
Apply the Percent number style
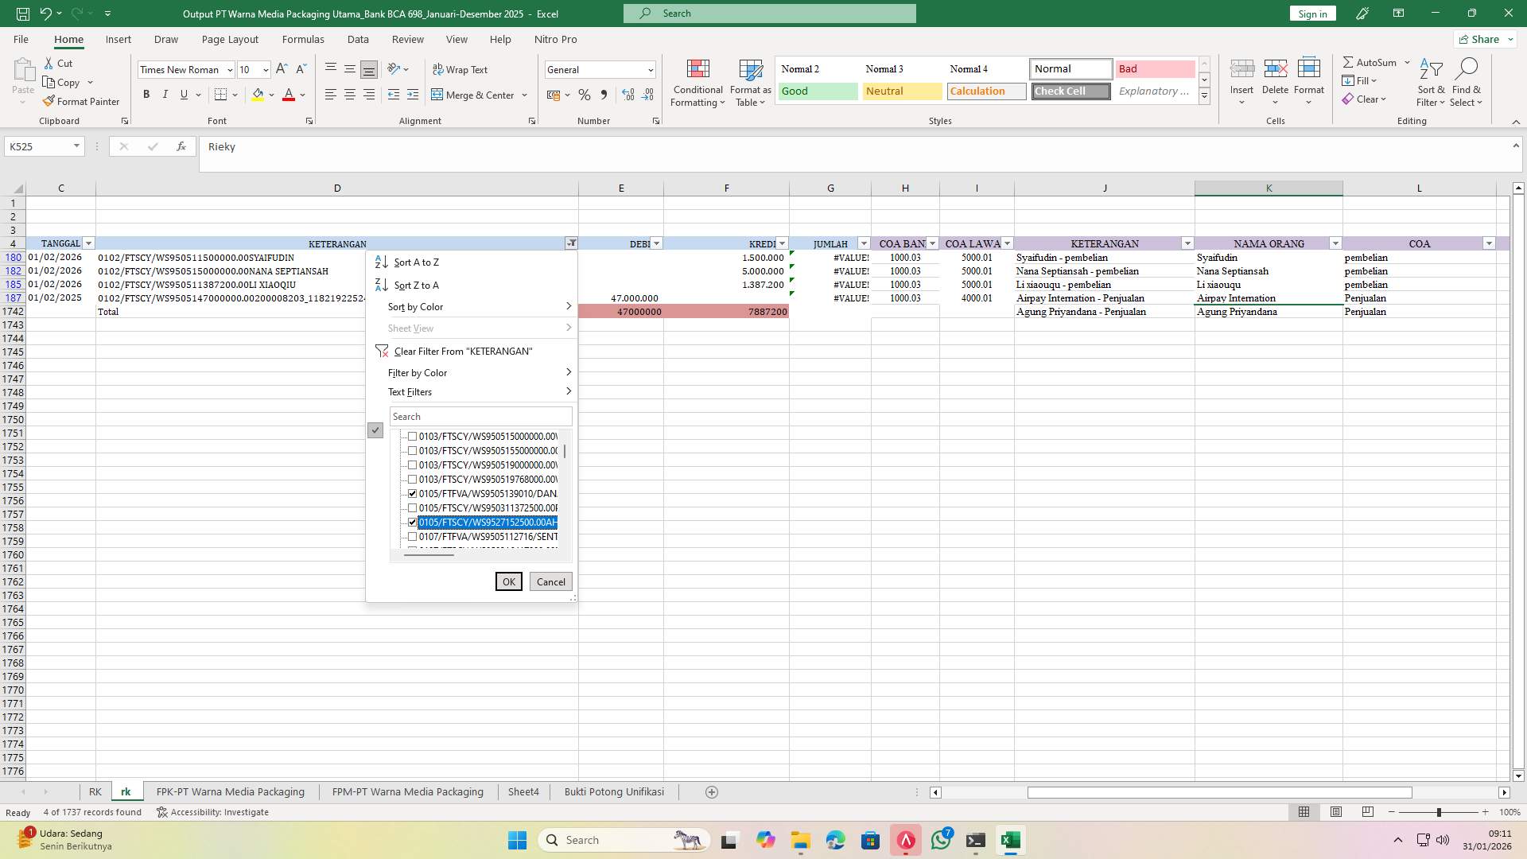tap(585, 95)
